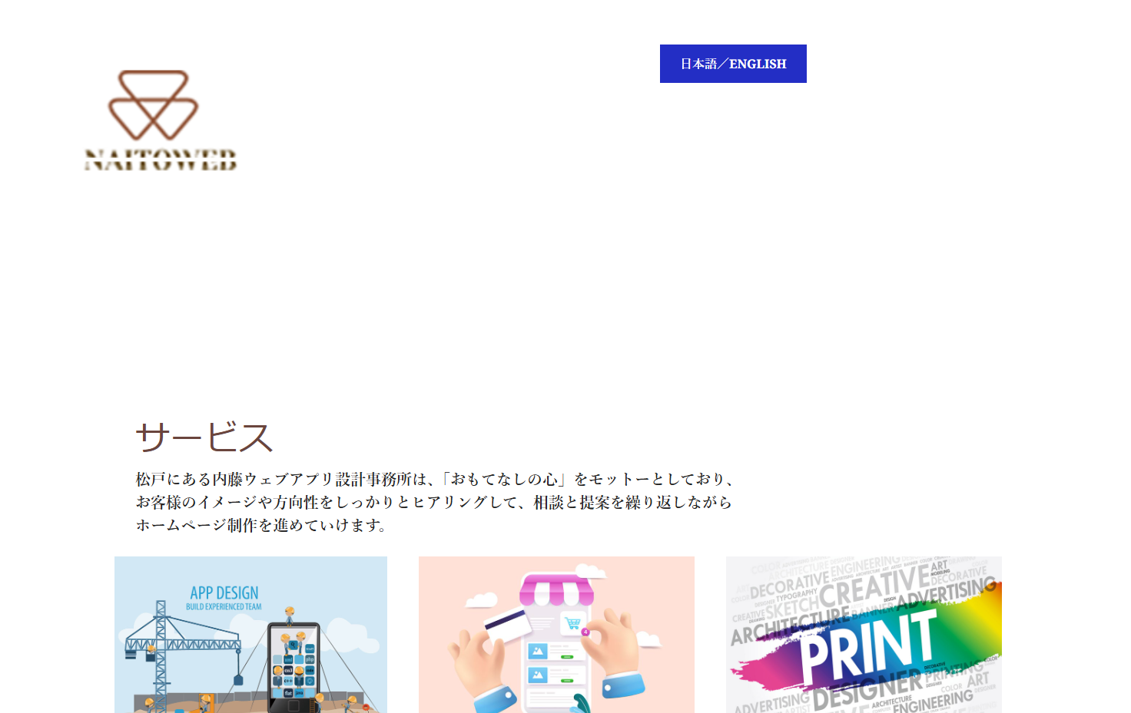This screenshot has height=713, width=1131.
Task: Click the pink shop awning illustration
Action: click(556, 591)
